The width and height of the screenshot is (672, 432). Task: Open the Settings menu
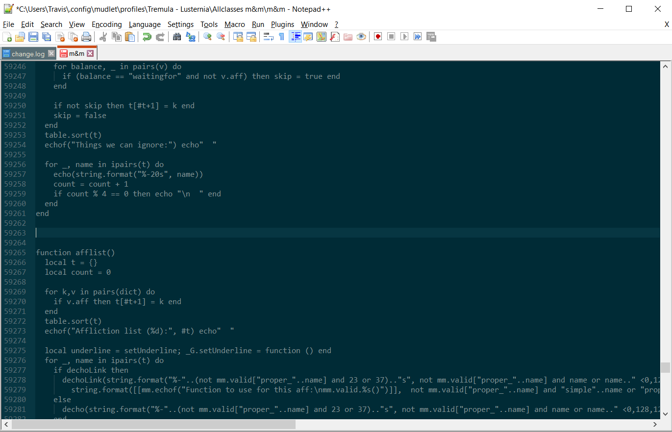[x=180, y=24]
